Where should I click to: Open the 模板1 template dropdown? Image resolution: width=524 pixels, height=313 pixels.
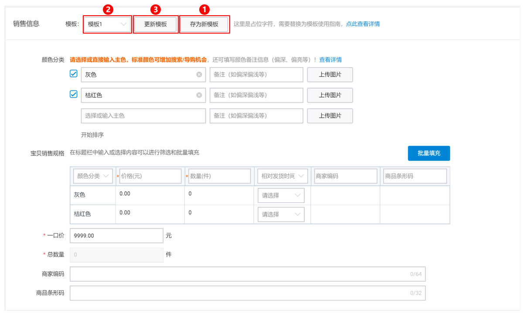coord(107,24)
